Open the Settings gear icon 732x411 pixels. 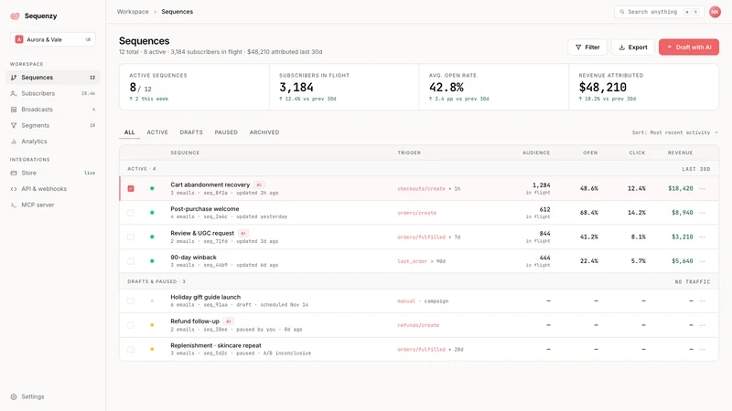pyautogui.click(x=14, y=396)
